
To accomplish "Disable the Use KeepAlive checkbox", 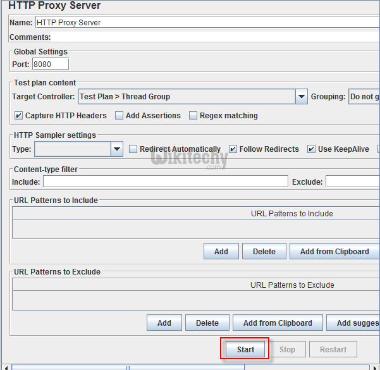I will point(311,149).
